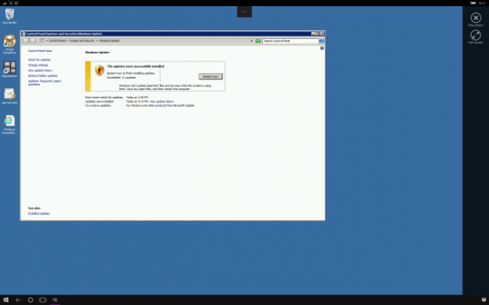This screenshot has width=489, height=305.
Task: Click the Control Panel address bar icon
Action: click(x=43, y=41)
